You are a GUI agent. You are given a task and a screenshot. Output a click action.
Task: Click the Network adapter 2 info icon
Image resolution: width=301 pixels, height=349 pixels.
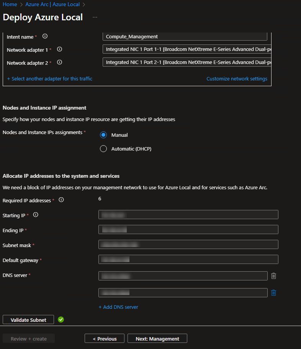[59, 62]
